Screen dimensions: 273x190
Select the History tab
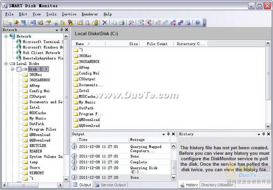tap(189, 185)
